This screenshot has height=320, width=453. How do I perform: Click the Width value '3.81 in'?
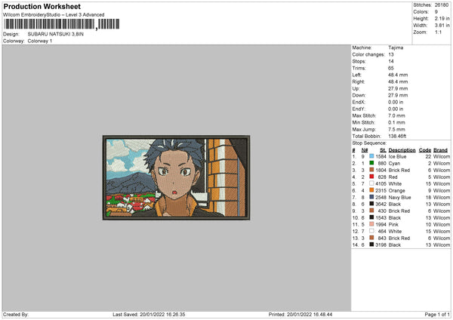pyautogui.click(x=442, y=26)
